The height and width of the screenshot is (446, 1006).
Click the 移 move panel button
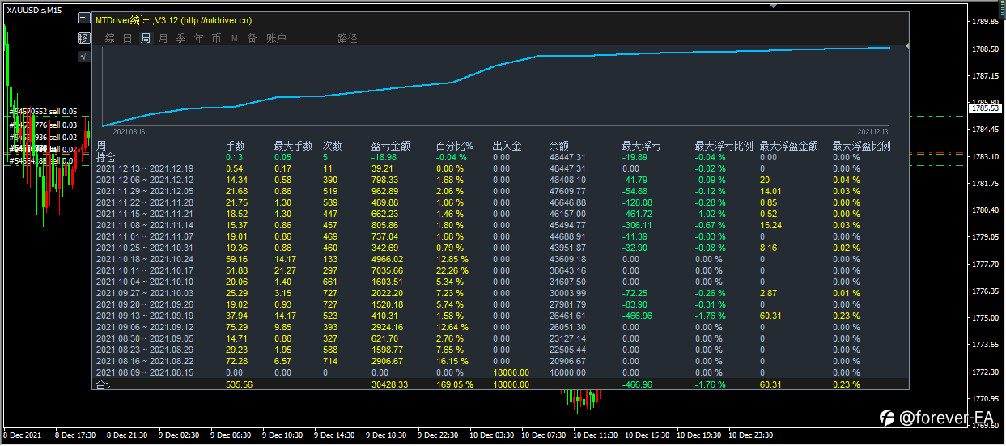pyautogui.click(x=83, y=37)
